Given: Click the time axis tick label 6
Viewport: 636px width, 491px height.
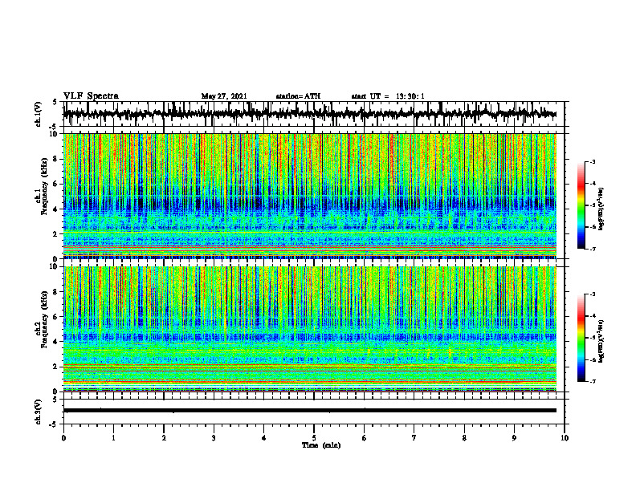Looking at the screenshot, I should point(365,438).
